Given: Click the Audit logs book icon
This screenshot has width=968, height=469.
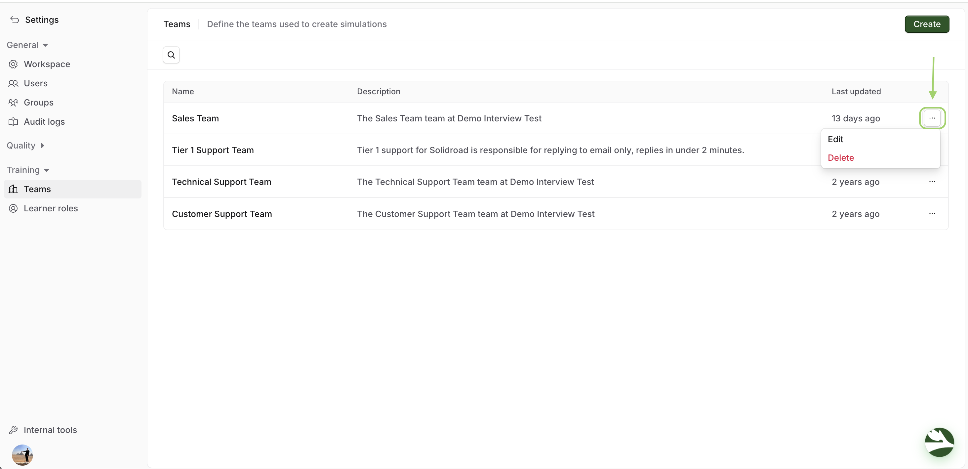Looking at the screenshot, I should (x=13, y=121).
